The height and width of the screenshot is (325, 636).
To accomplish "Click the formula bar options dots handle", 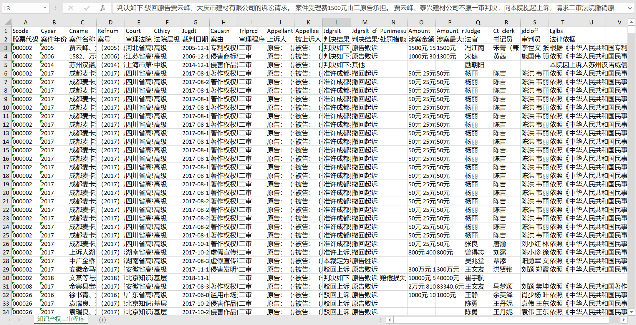I will (x=56, y=8).
